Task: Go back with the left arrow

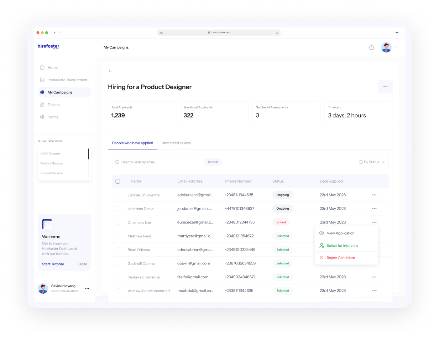Action: 110,71
